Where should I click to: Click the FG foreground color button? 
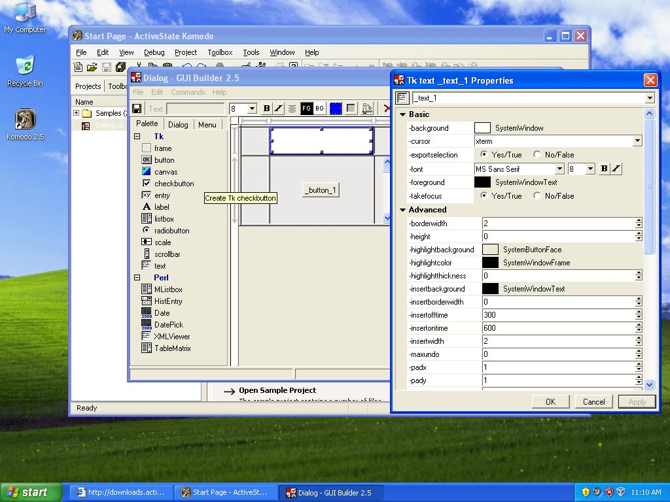[306, 109]
